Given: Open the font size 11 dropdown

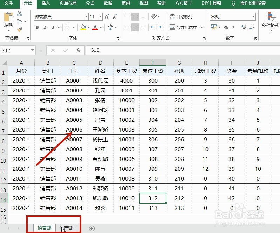Looking at the screenshot, I should [x=100, y=17].
